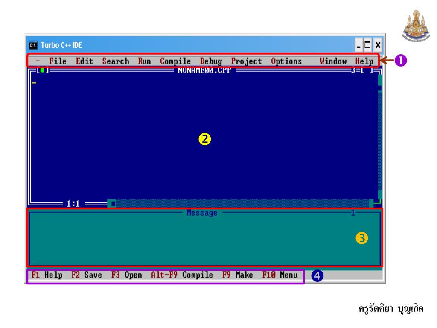Open the system menu dash item
This screenshot has width=437, height=328.
[38, 61]
